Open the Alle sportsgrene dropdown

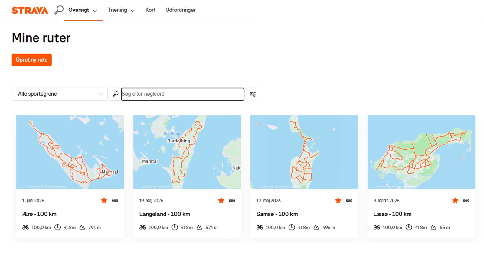60,94
